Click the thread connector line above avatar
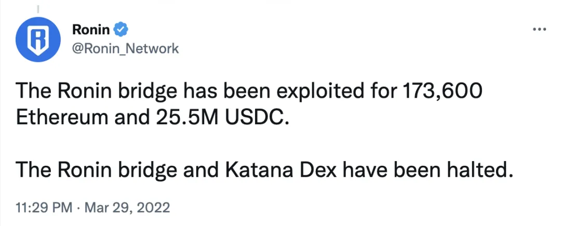Image resolution: width=561 pixels, height=226 pixels. 37,6
